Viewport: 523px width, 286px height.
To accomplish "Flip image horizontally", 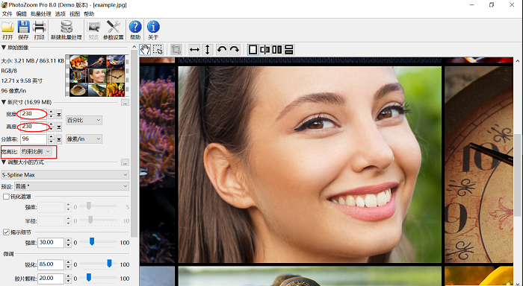I will click(x=194, y=50).
